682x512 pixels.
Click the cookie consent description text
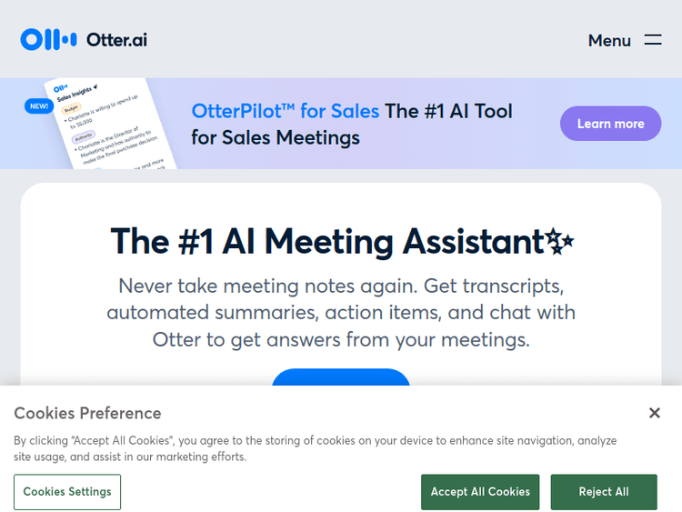pyautogui.click(x=315, y=448)
